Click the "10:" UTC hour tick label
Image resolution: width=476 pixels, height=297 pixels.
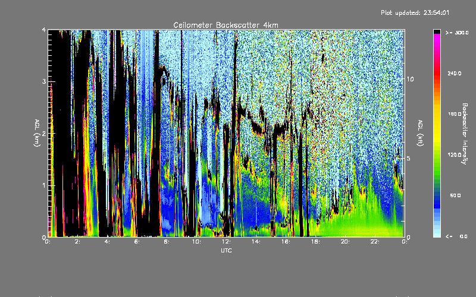click(196, 242)
